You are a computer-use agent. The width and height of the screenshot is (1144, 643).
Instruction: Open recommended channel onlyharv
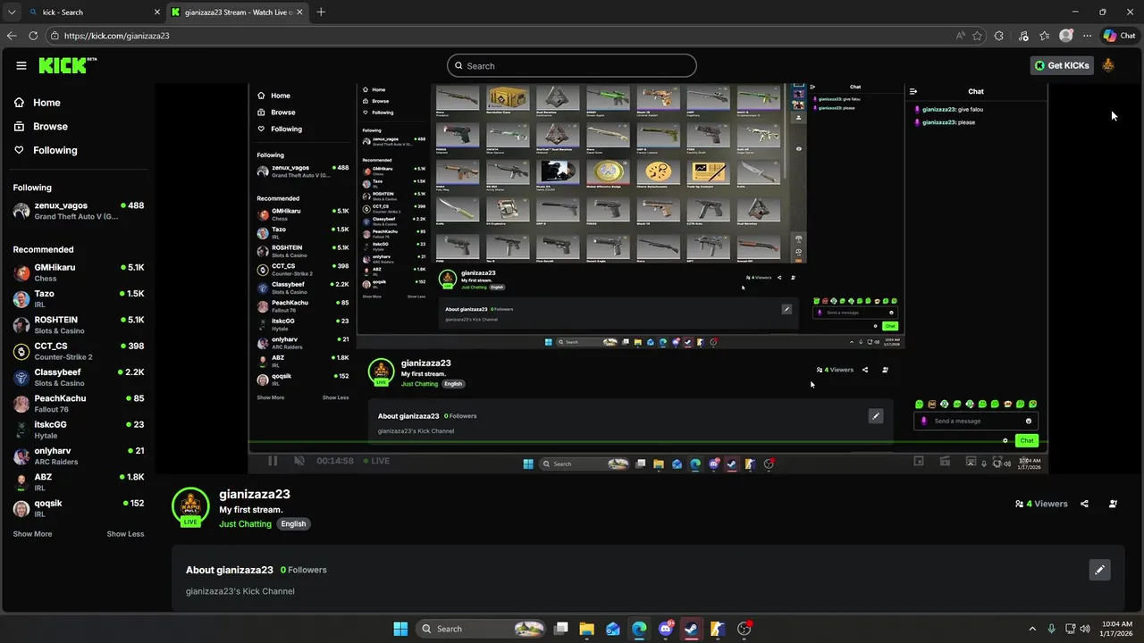click(x=79, y=455)
